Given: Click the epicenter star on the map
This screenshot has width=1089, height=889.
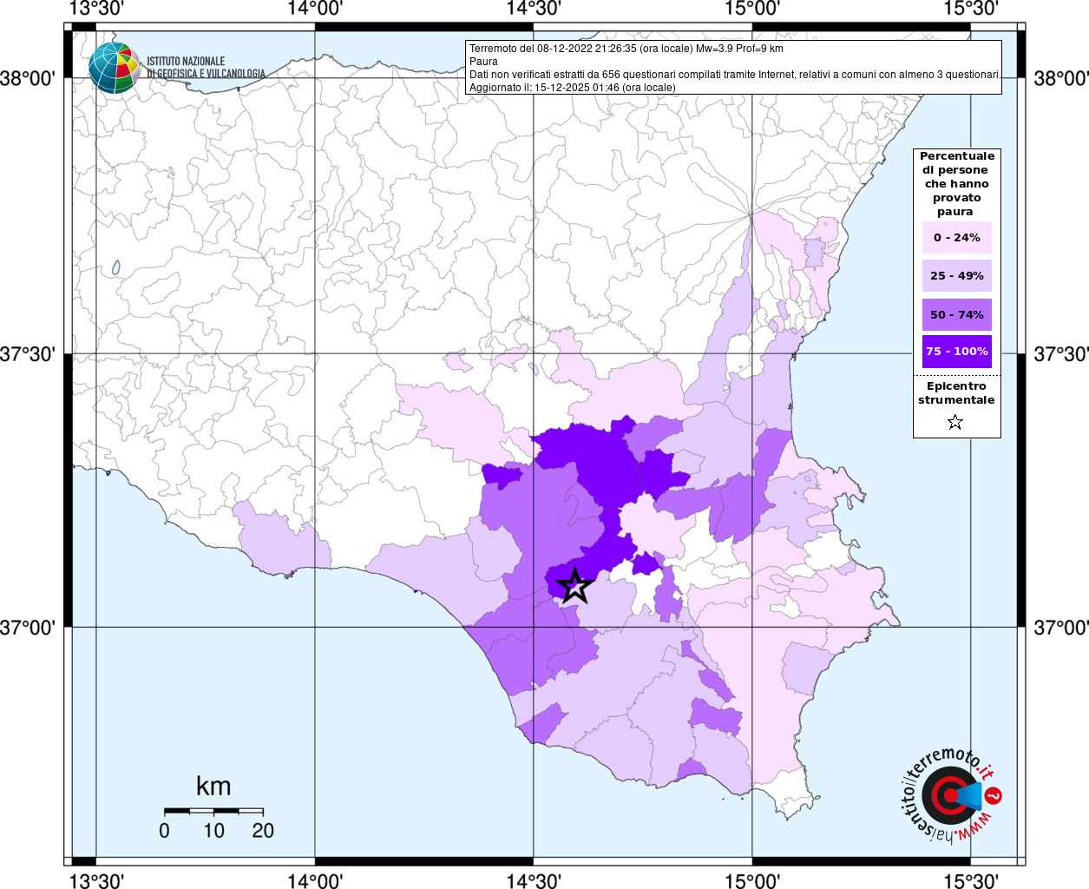Looking at the screenshot, I should [574, 586].
